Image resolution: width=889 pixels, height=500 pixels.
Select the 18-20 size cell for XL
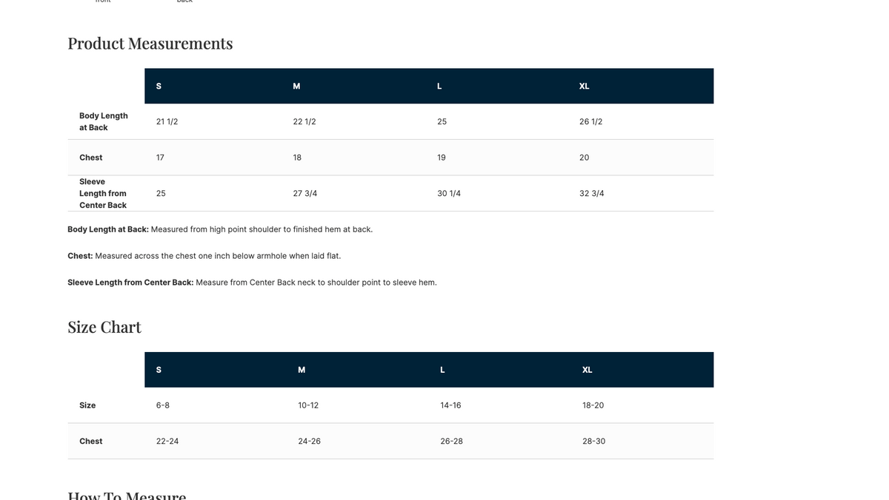[593, 405]
